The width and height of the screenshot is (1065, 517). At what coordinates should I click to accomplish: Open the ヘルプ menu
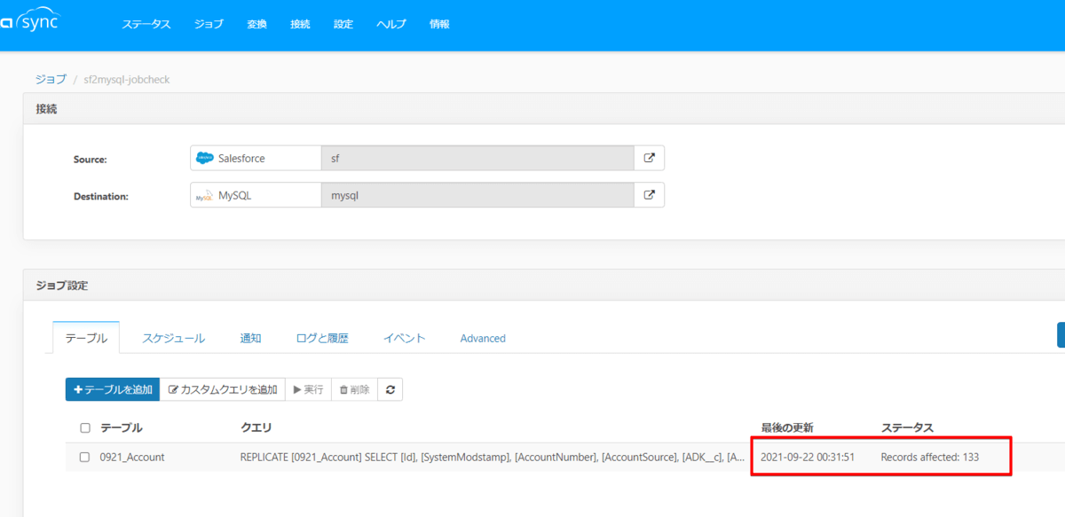(391, 24)
